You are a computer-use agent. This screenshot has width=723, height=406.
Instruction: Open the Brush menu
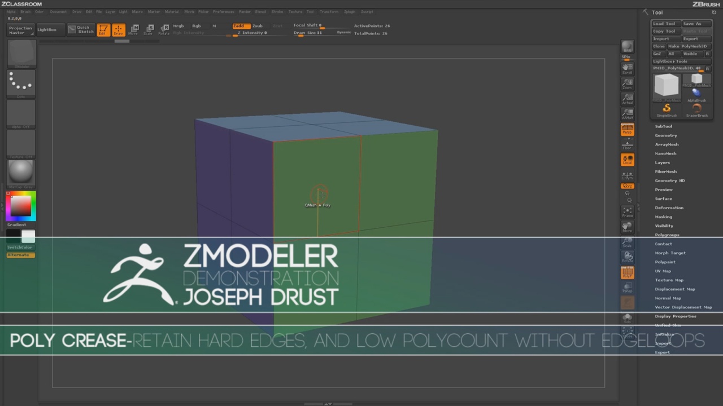coord(25,12)
